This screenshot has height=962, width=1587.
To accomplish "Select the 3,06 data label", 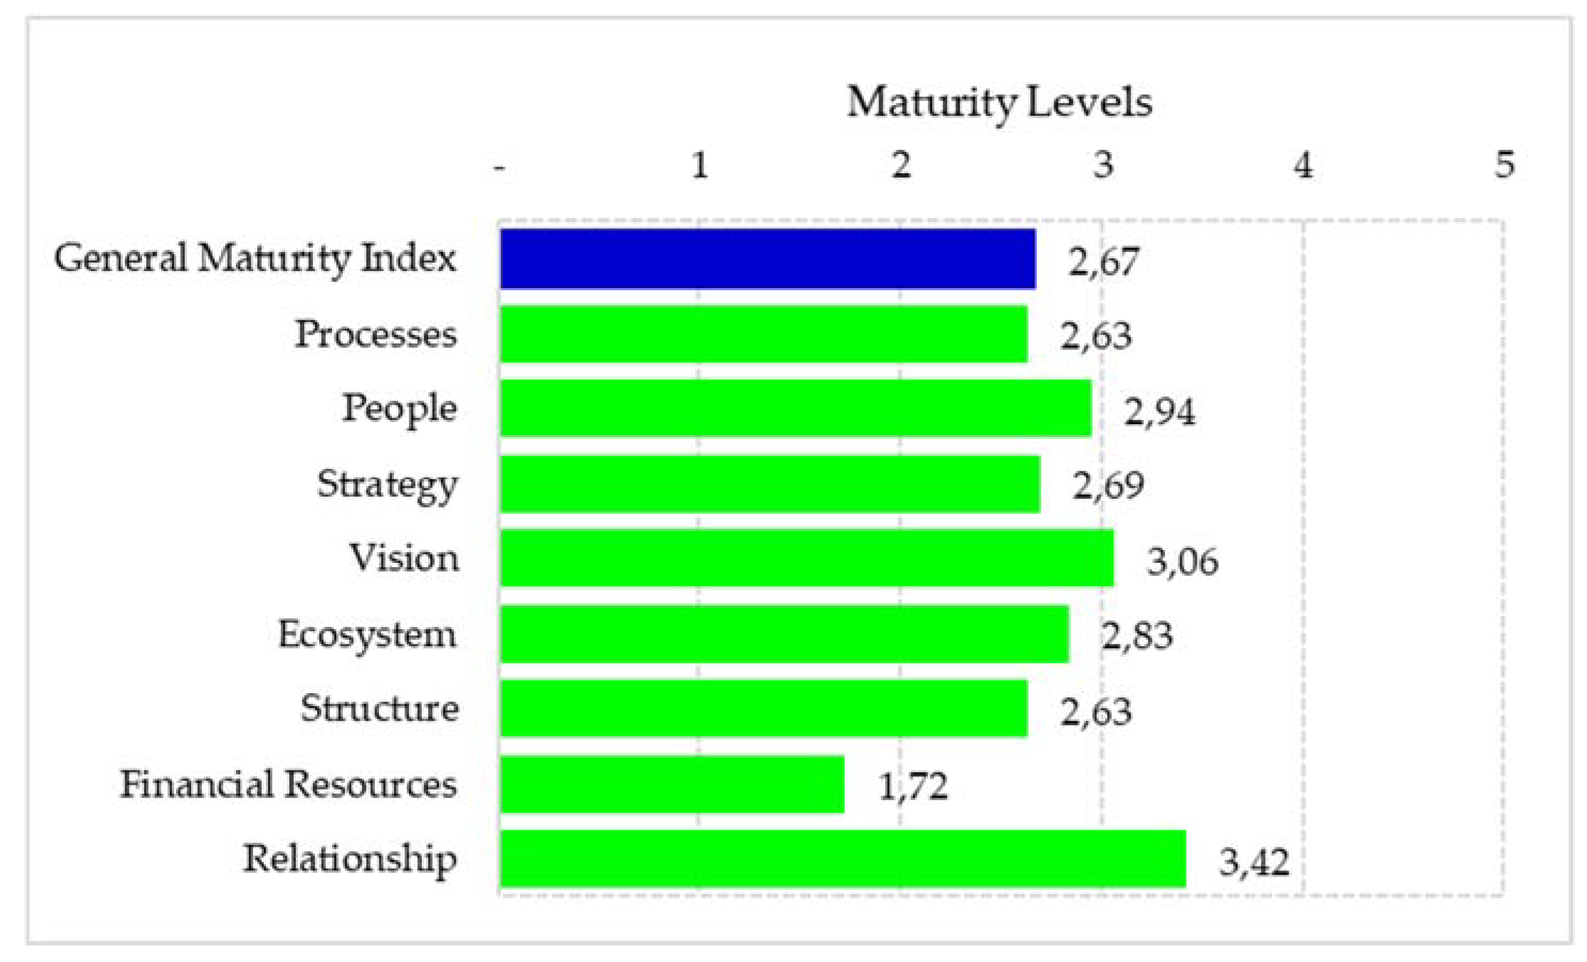I will pos(1182,561).
